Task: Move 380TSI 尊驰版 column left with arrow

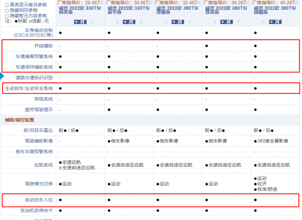Action: [166, 22]
